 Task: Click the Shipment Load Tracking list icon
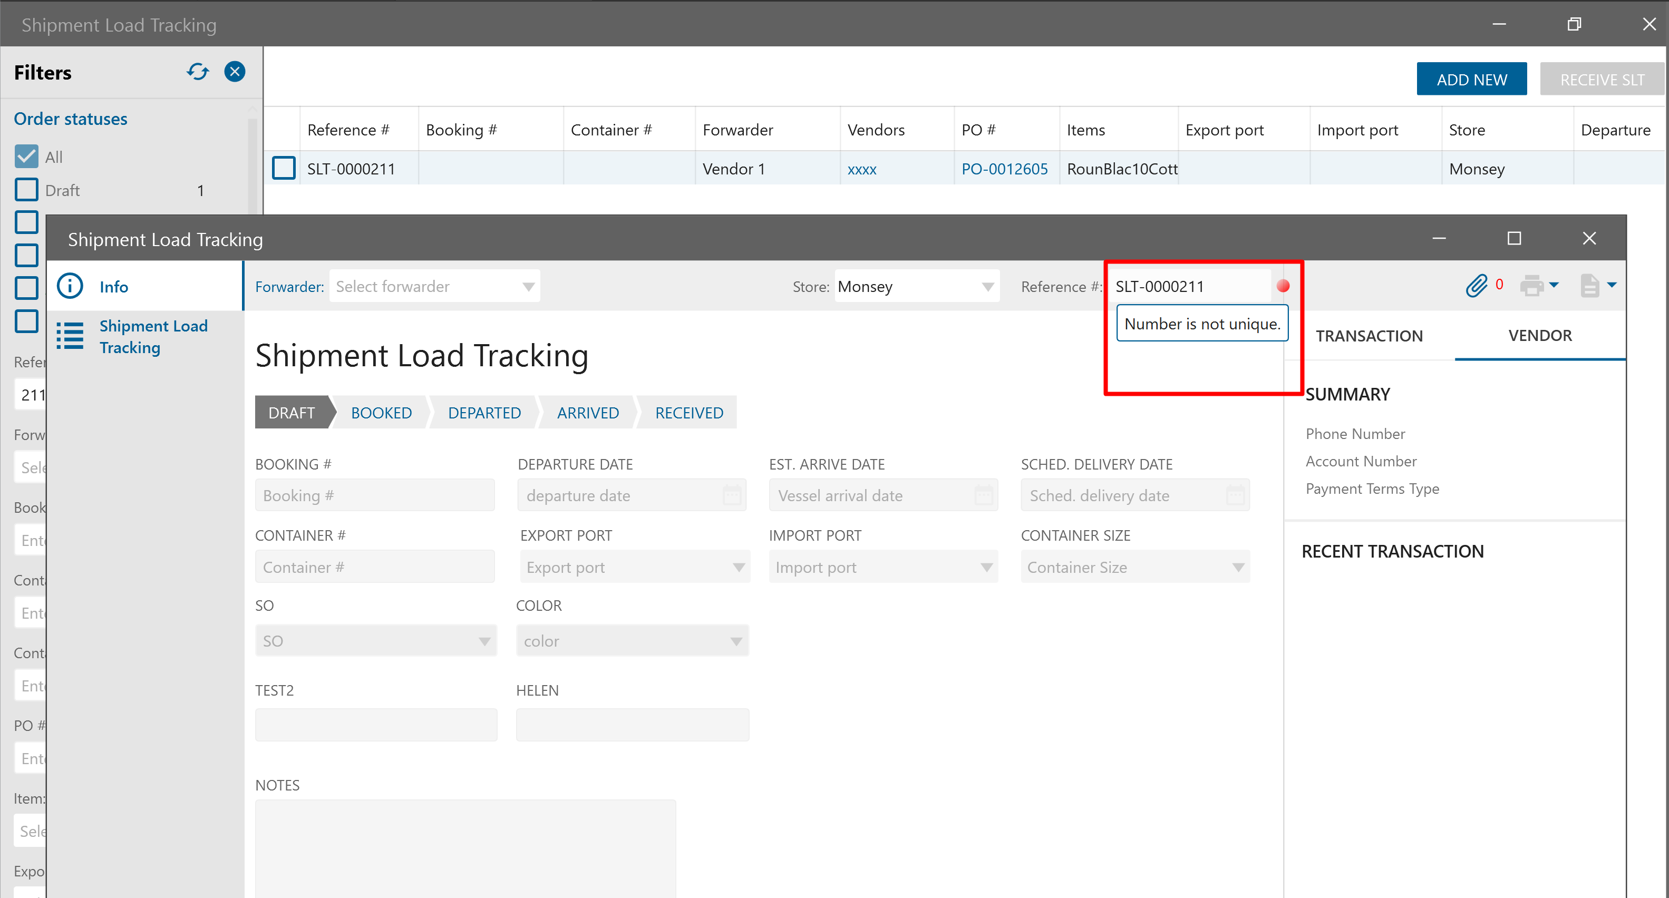70,336
